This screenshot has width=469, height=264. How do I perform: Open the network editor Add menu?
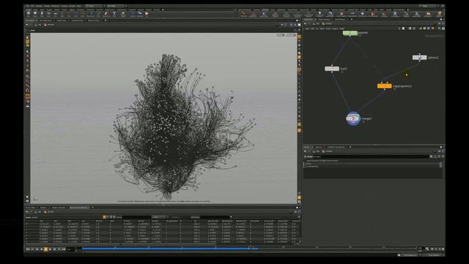307,29
